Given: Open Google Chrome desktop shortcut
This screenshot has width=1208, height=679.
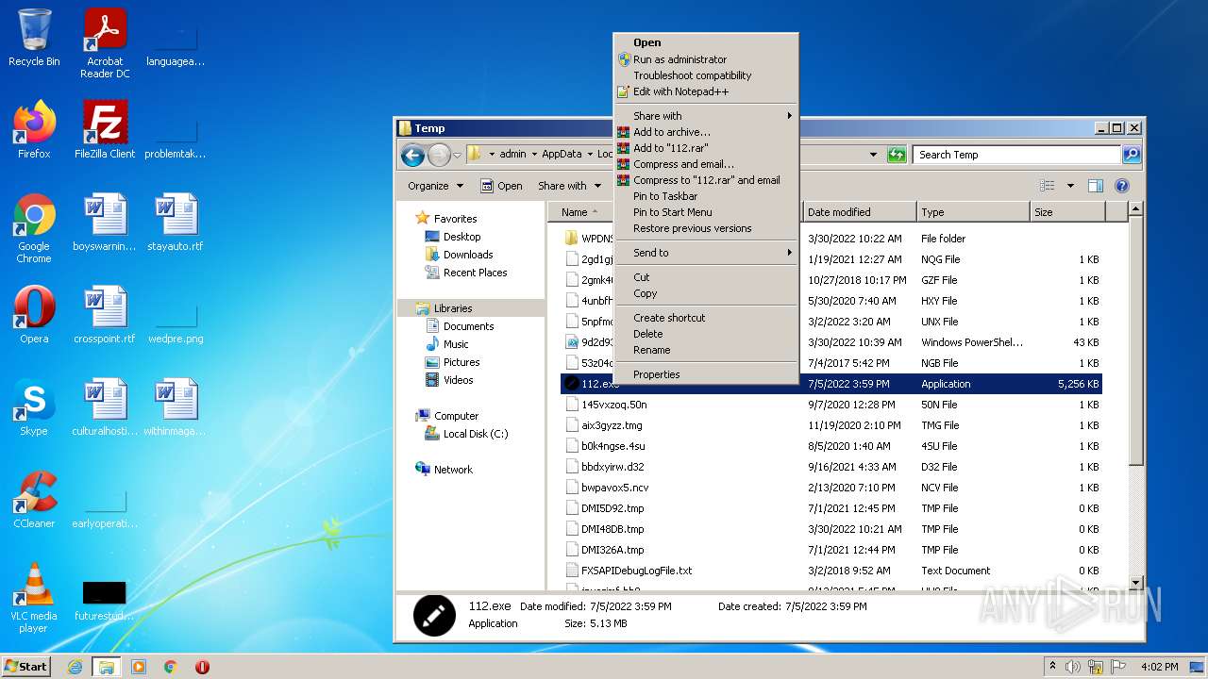Looking at the screenshot, I should pos(34,228).
